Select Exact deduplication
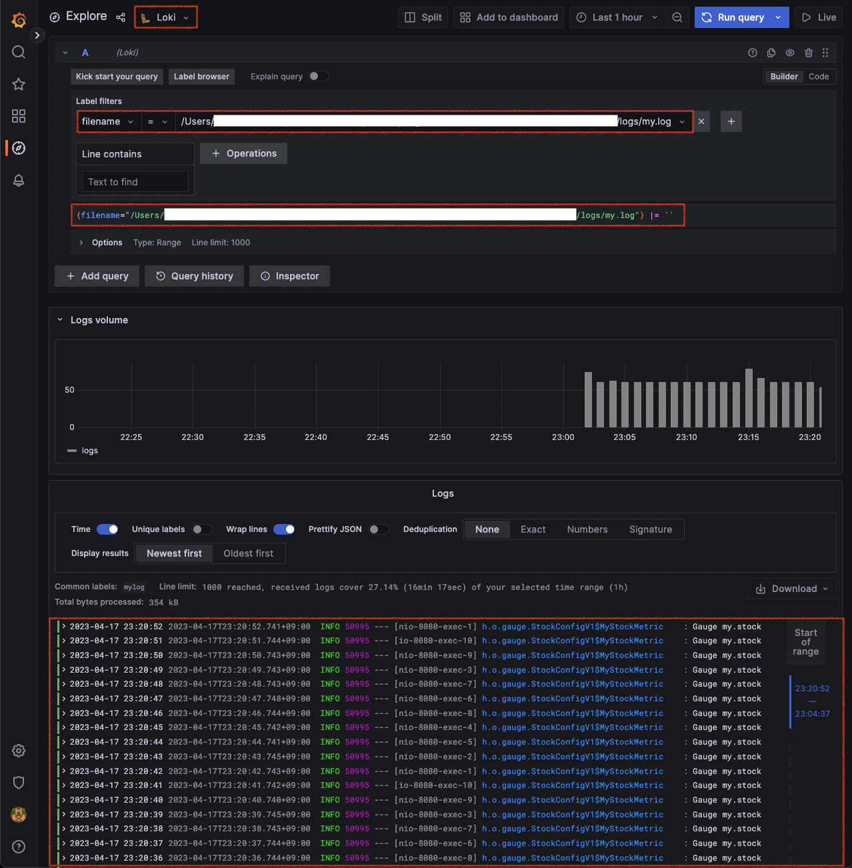The width and height of the screenshot is (852, 868). (533, 529)
